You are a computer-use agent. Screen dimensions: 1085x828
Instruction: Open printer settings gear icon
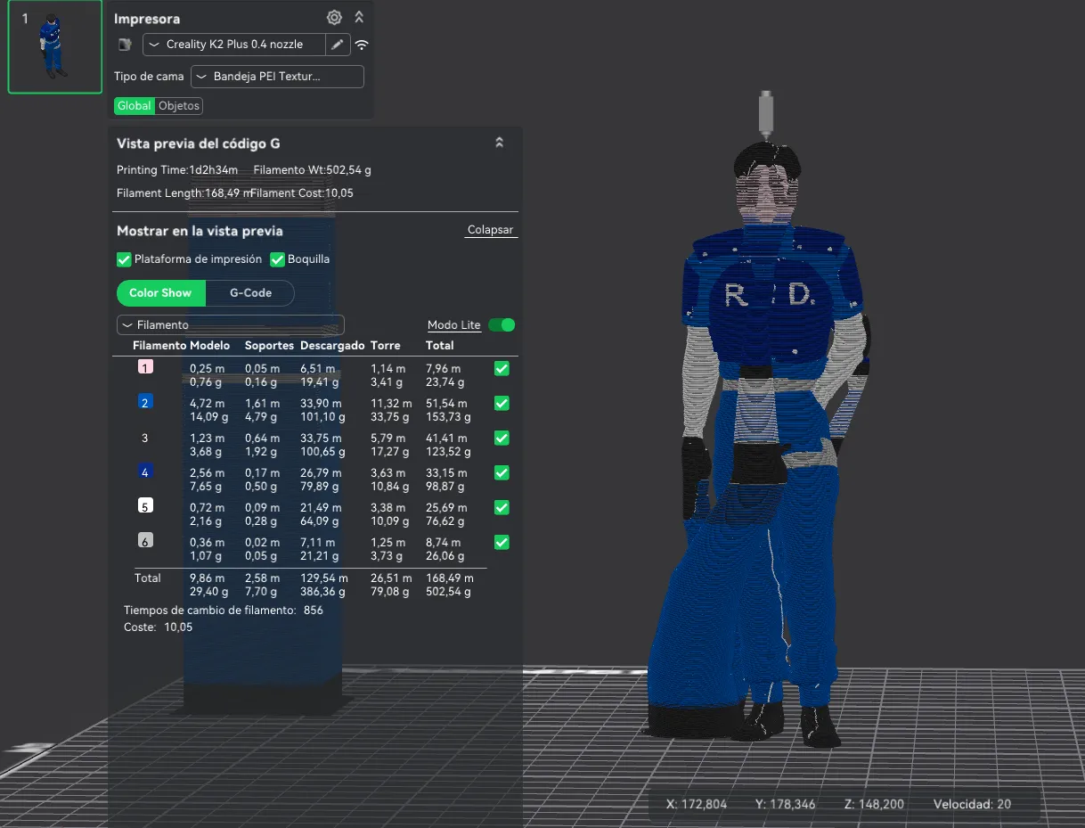334,17
